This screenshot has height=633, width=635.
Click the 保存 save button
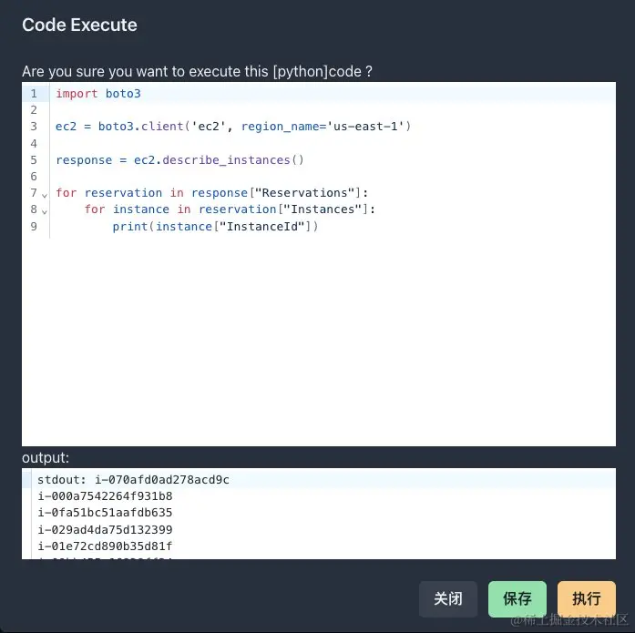click(517, 598)
